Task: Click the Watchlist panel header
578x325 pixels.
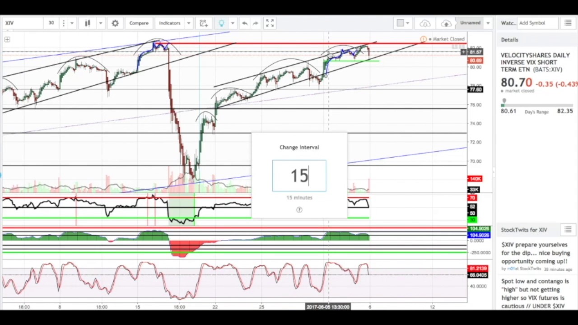Action: [508, 23]
